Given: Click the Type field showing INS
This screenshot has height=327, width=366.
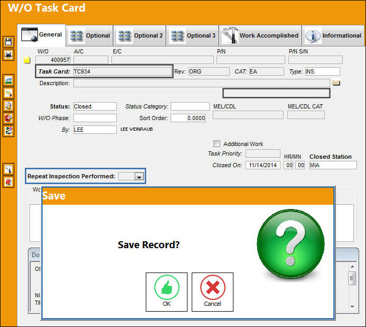Looking at the screenshot, I should click(323, 71).
